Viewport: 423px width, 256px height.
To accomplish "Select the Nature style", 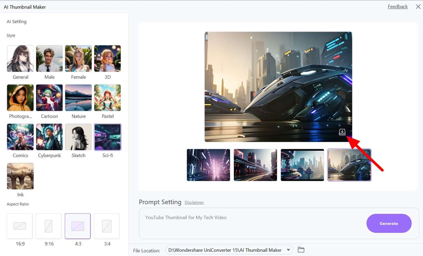I will click(x=78, y=98).
